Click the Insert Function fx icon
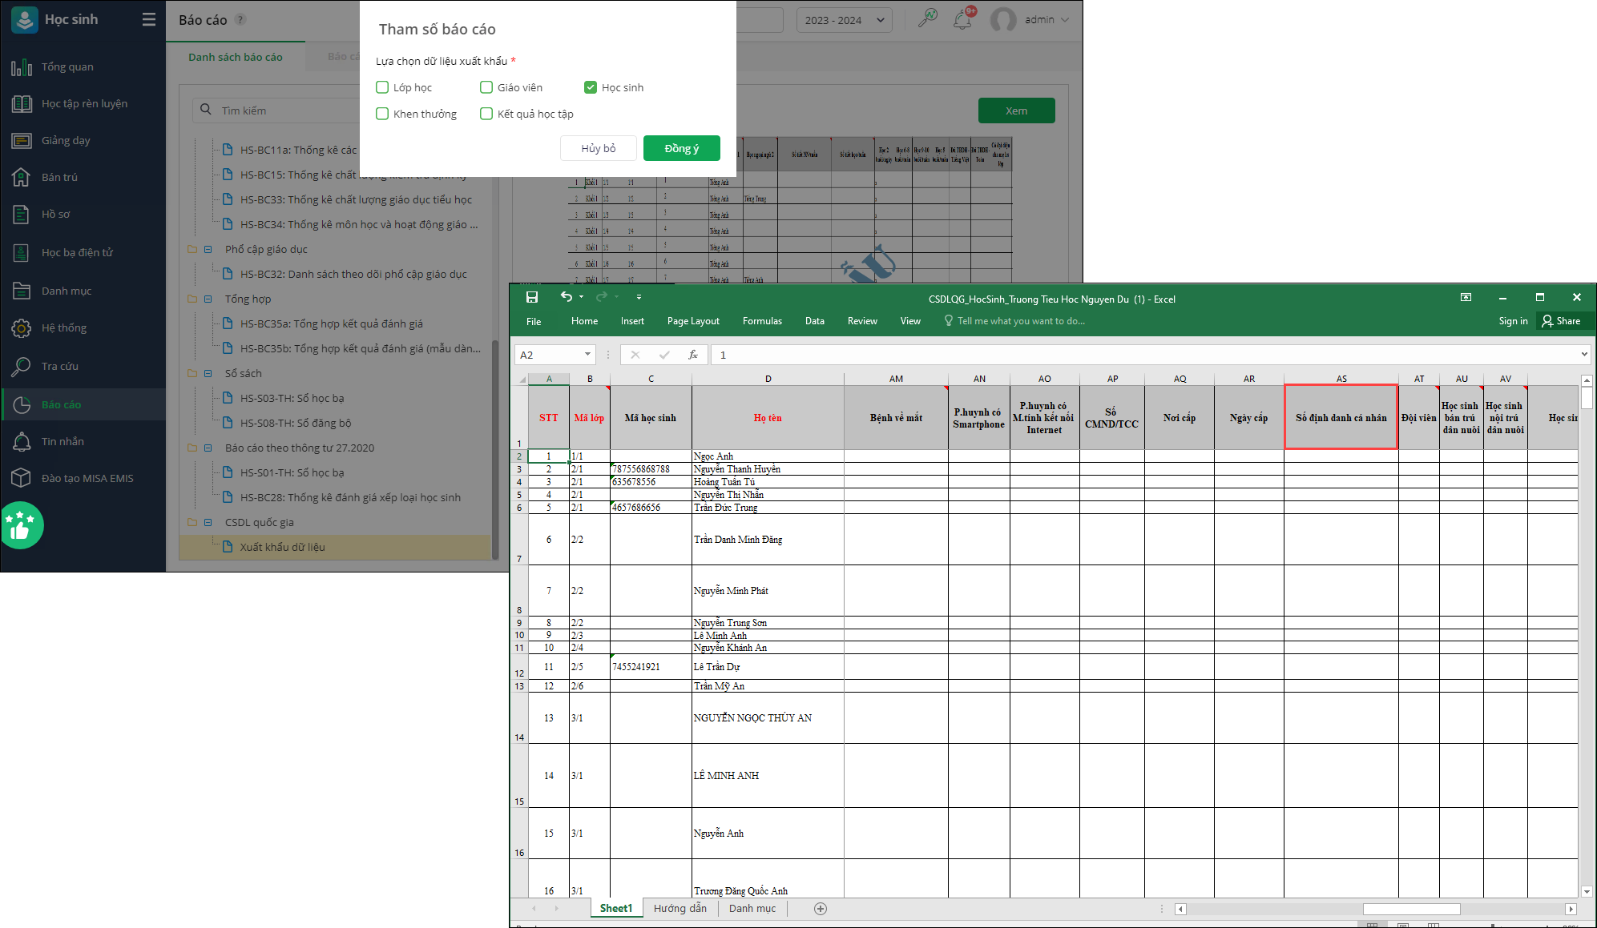 [x=693, y=355]
